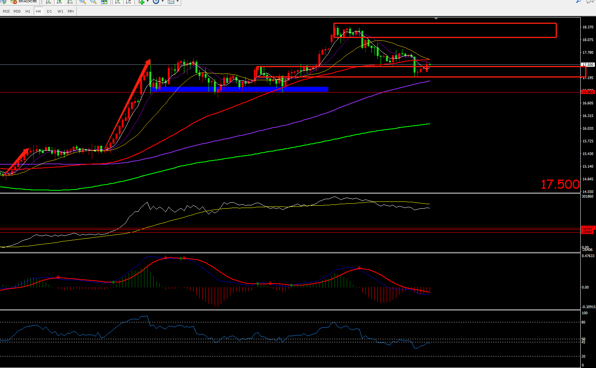Image resolution: width=596 pixels, height=368 pixels.
Task: Click the 18.370 price axis label
Action: pos(588,27)
